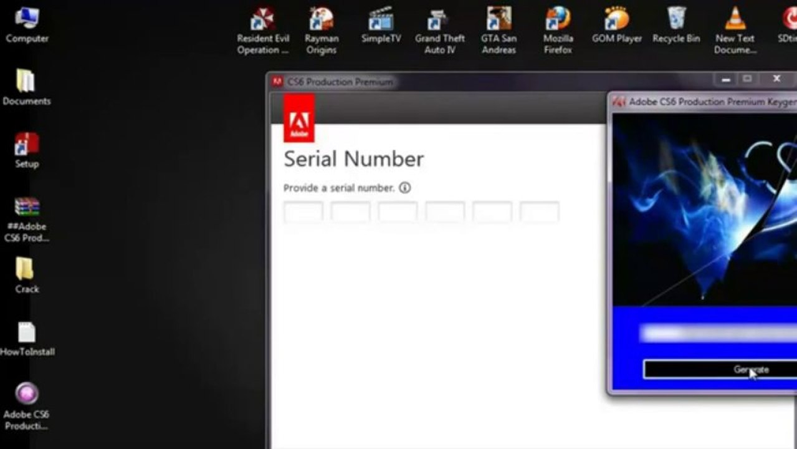Select the GOM Player shortcut icon
The image size is (797, 449).
[617, 25]
